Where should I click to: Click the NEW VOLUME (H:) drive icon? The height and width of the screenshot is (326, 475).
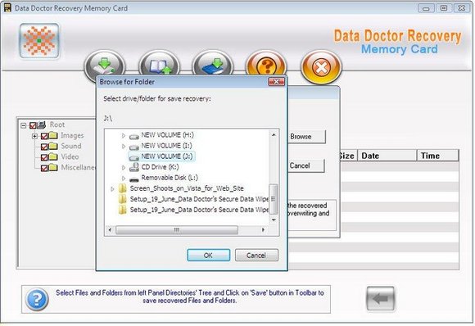133,136
